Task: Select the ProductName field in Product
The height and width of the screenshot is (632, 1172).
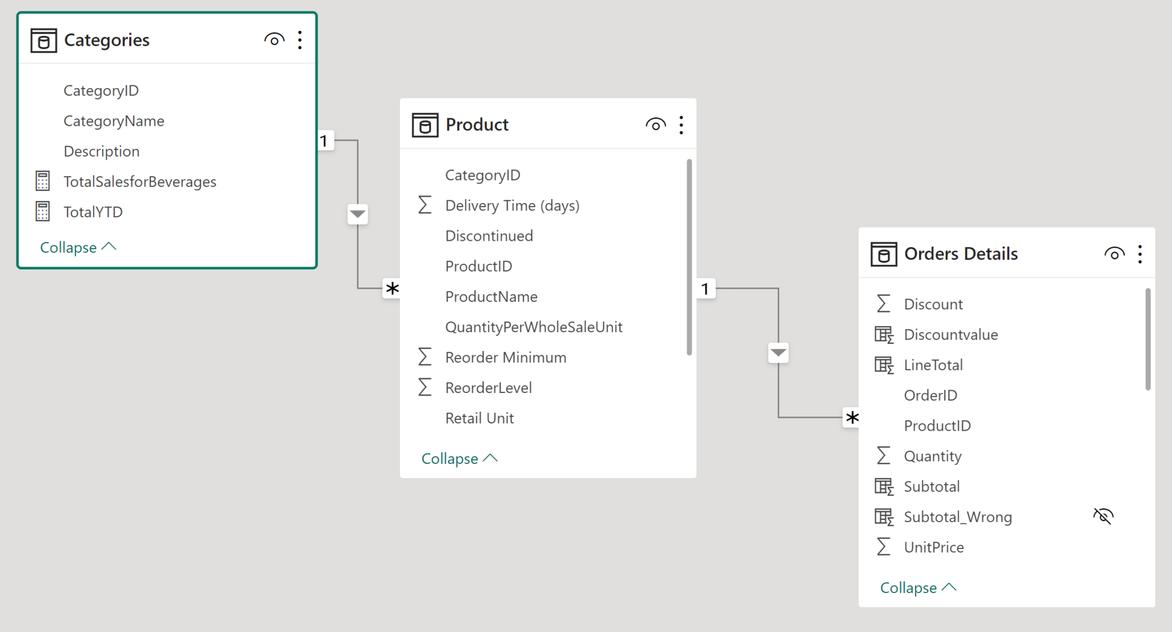Action: [x=491, y=296]
